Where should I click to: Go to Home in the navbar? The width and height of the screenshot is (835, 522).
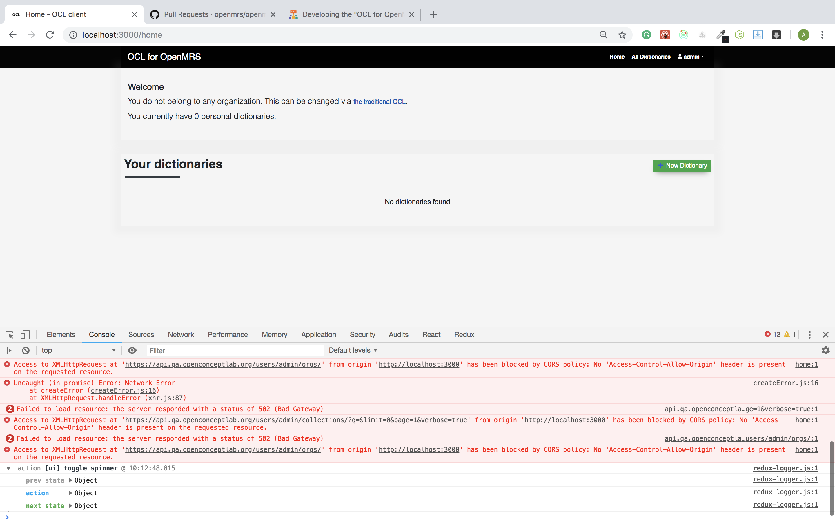(x=617, y=57)
